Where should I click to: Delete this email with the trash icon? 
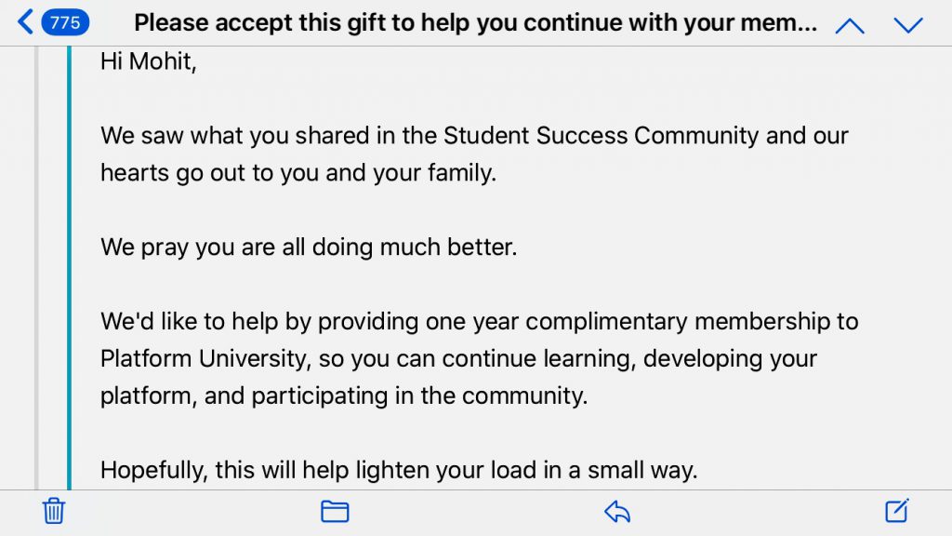pos(53,511)
